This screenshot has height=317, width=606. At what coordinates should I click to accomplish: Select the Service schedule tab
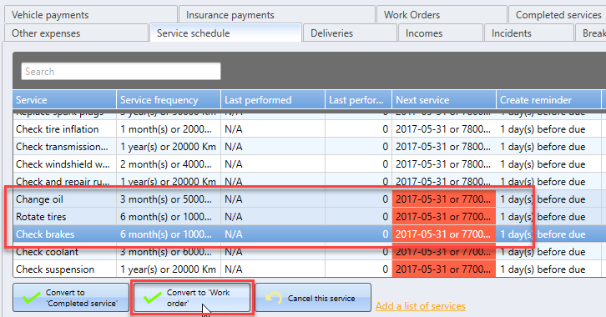[225, 33]
